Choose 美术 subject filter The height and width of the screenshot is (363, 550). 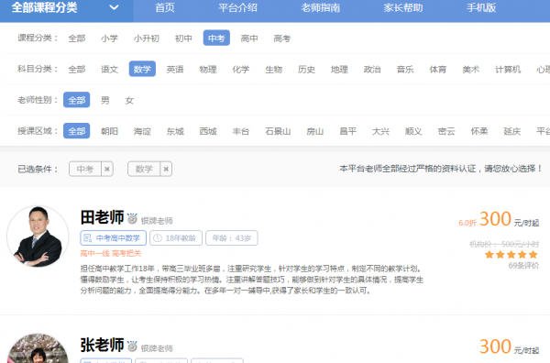point(471,69)
